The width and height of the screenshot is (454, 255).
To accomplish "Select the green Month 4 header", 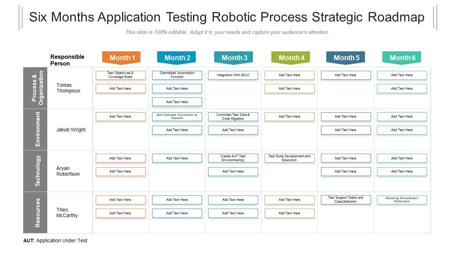I will click(290, 58).
